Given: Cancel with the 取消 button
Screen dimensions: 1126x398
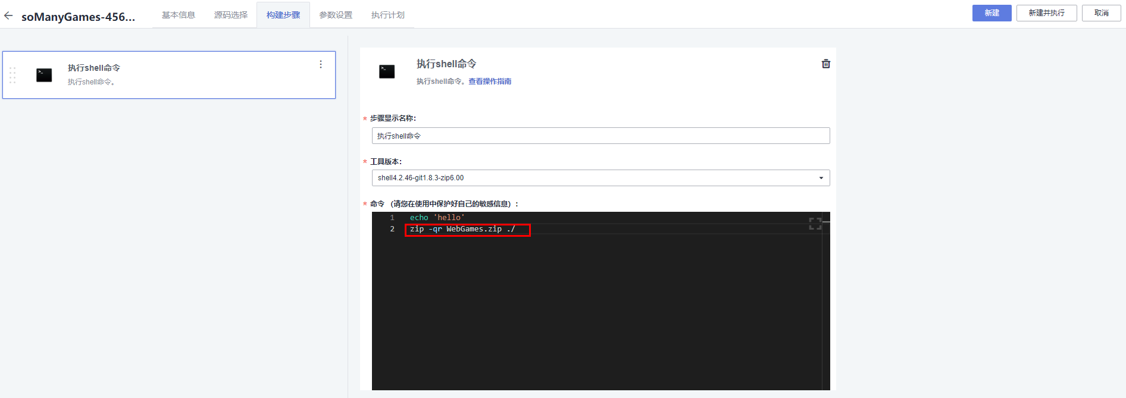Looking at the screenshot, I should (1102, 13).
